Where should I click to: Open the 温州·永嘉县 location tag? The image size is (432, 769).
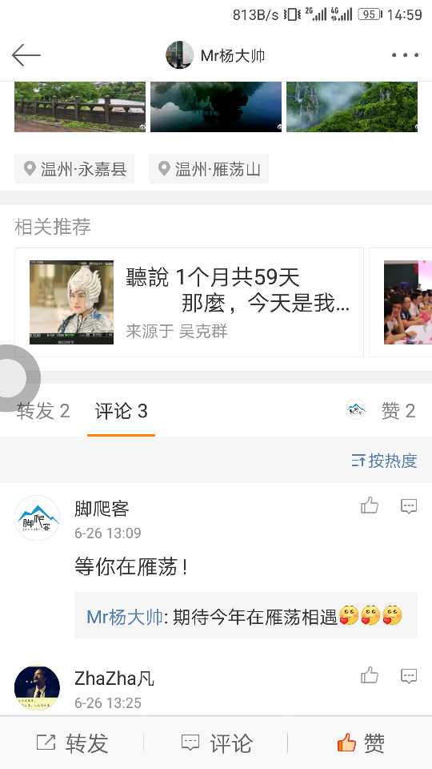(74, 169)
